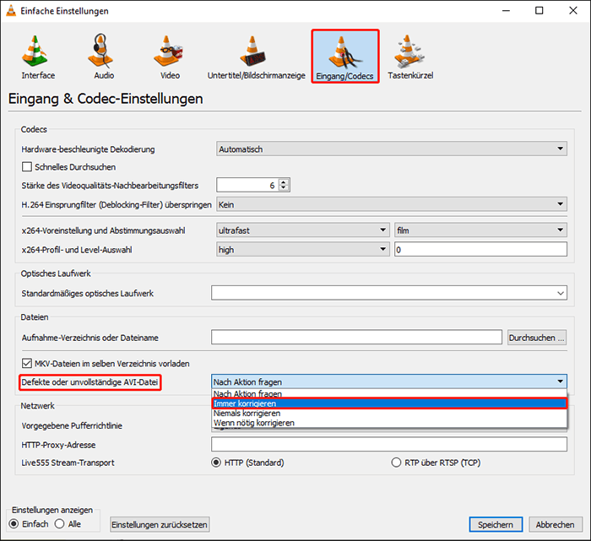The height and width of the screenshot is (541, 591).
Task: Open Untertitel/Bildschirmanzeige settings icon
Action: pos(253,51)
